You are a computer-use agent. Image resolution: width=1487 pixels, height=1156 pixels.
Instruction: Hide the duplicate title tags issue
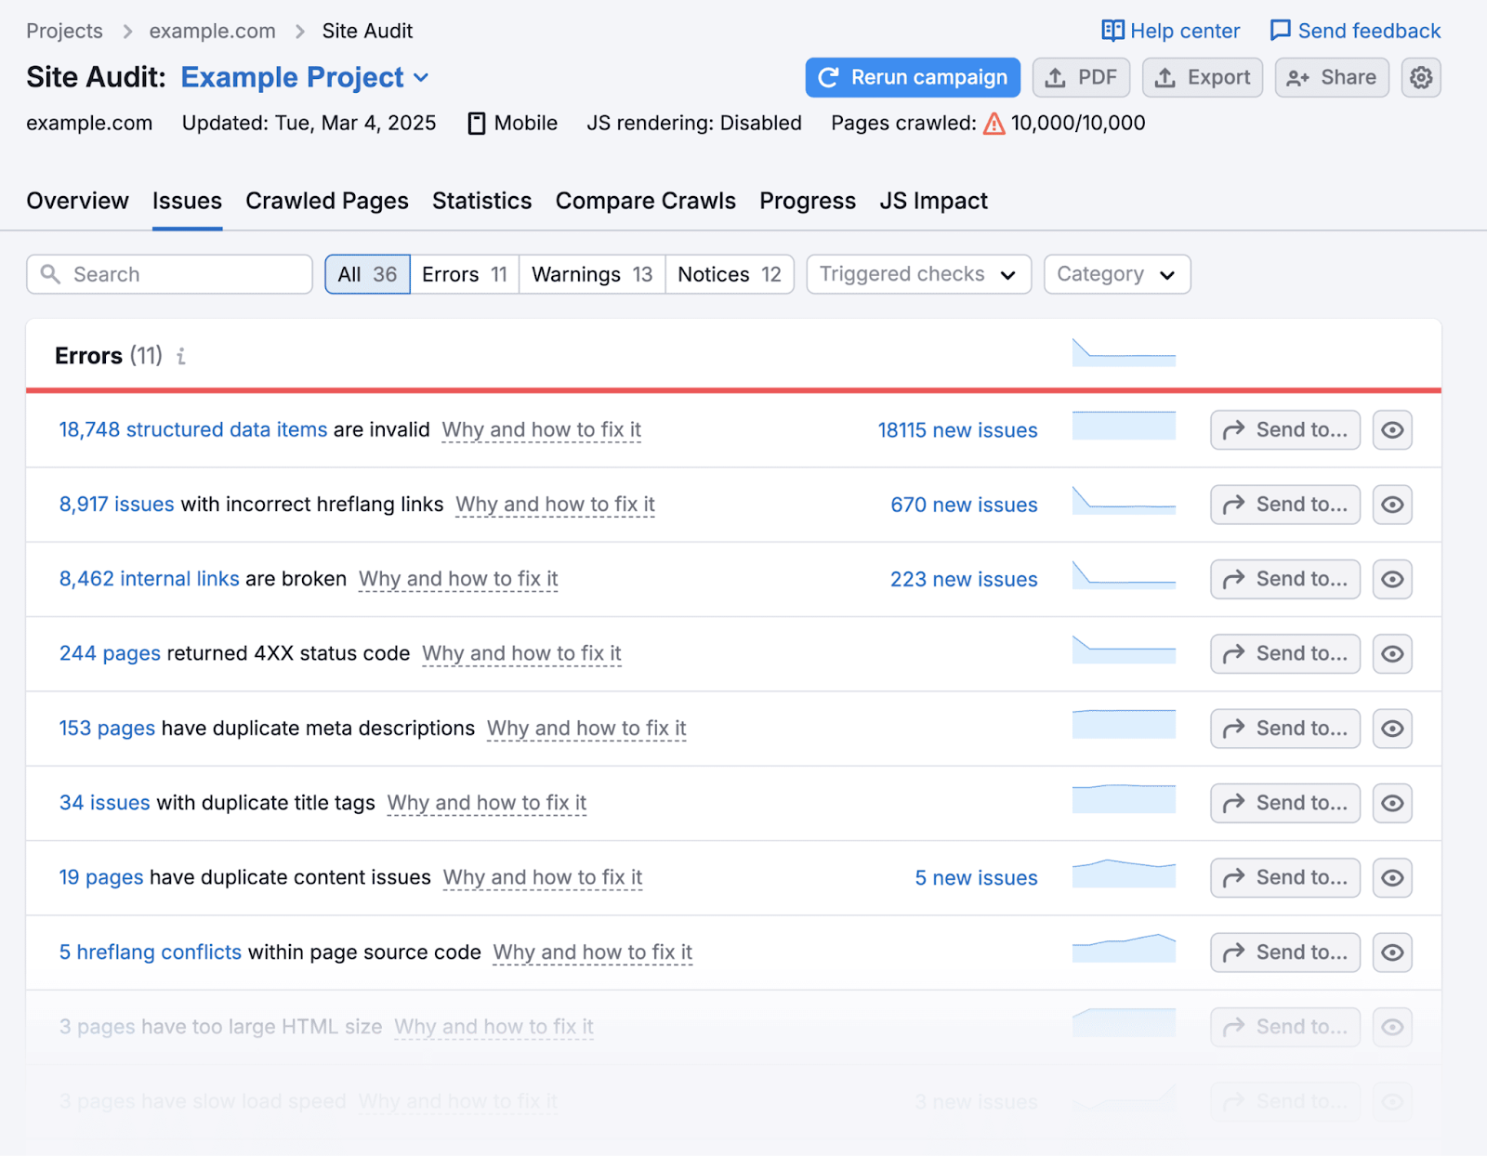1391,803
